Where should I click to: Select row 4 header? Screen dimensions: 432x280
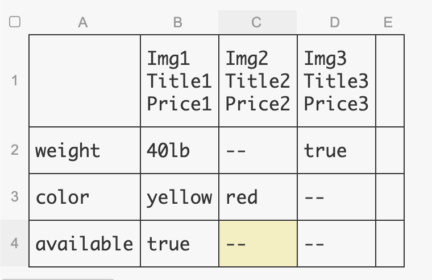15,244
